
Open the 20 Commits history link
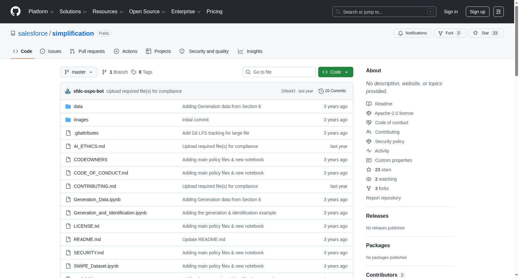(x=332, y=91)
